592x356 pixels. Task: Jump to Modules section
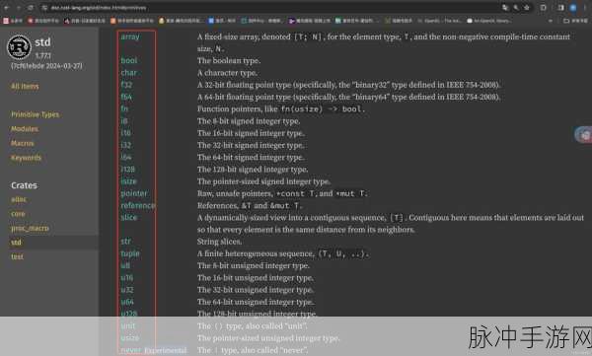pos(25,129)
